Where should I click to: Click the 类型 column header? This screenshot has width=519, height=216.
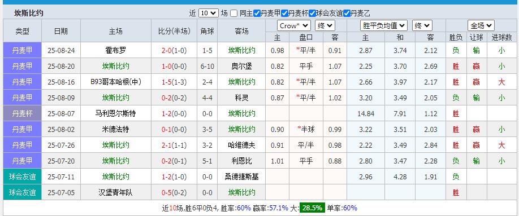pos(22,31)
